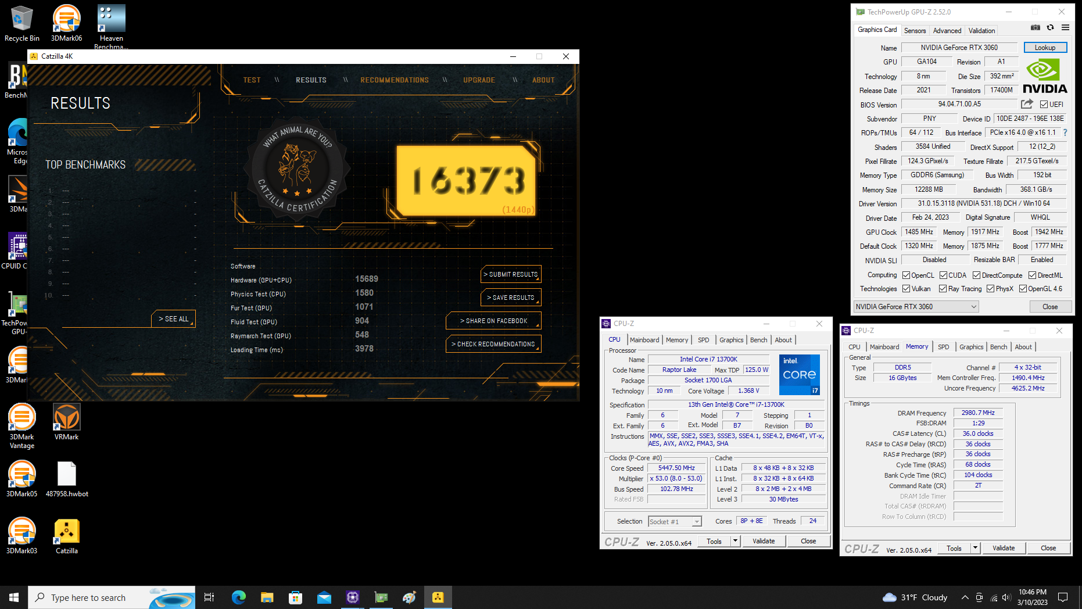Click the taskbar search box
1082x609 pixels.
point(112,597)
